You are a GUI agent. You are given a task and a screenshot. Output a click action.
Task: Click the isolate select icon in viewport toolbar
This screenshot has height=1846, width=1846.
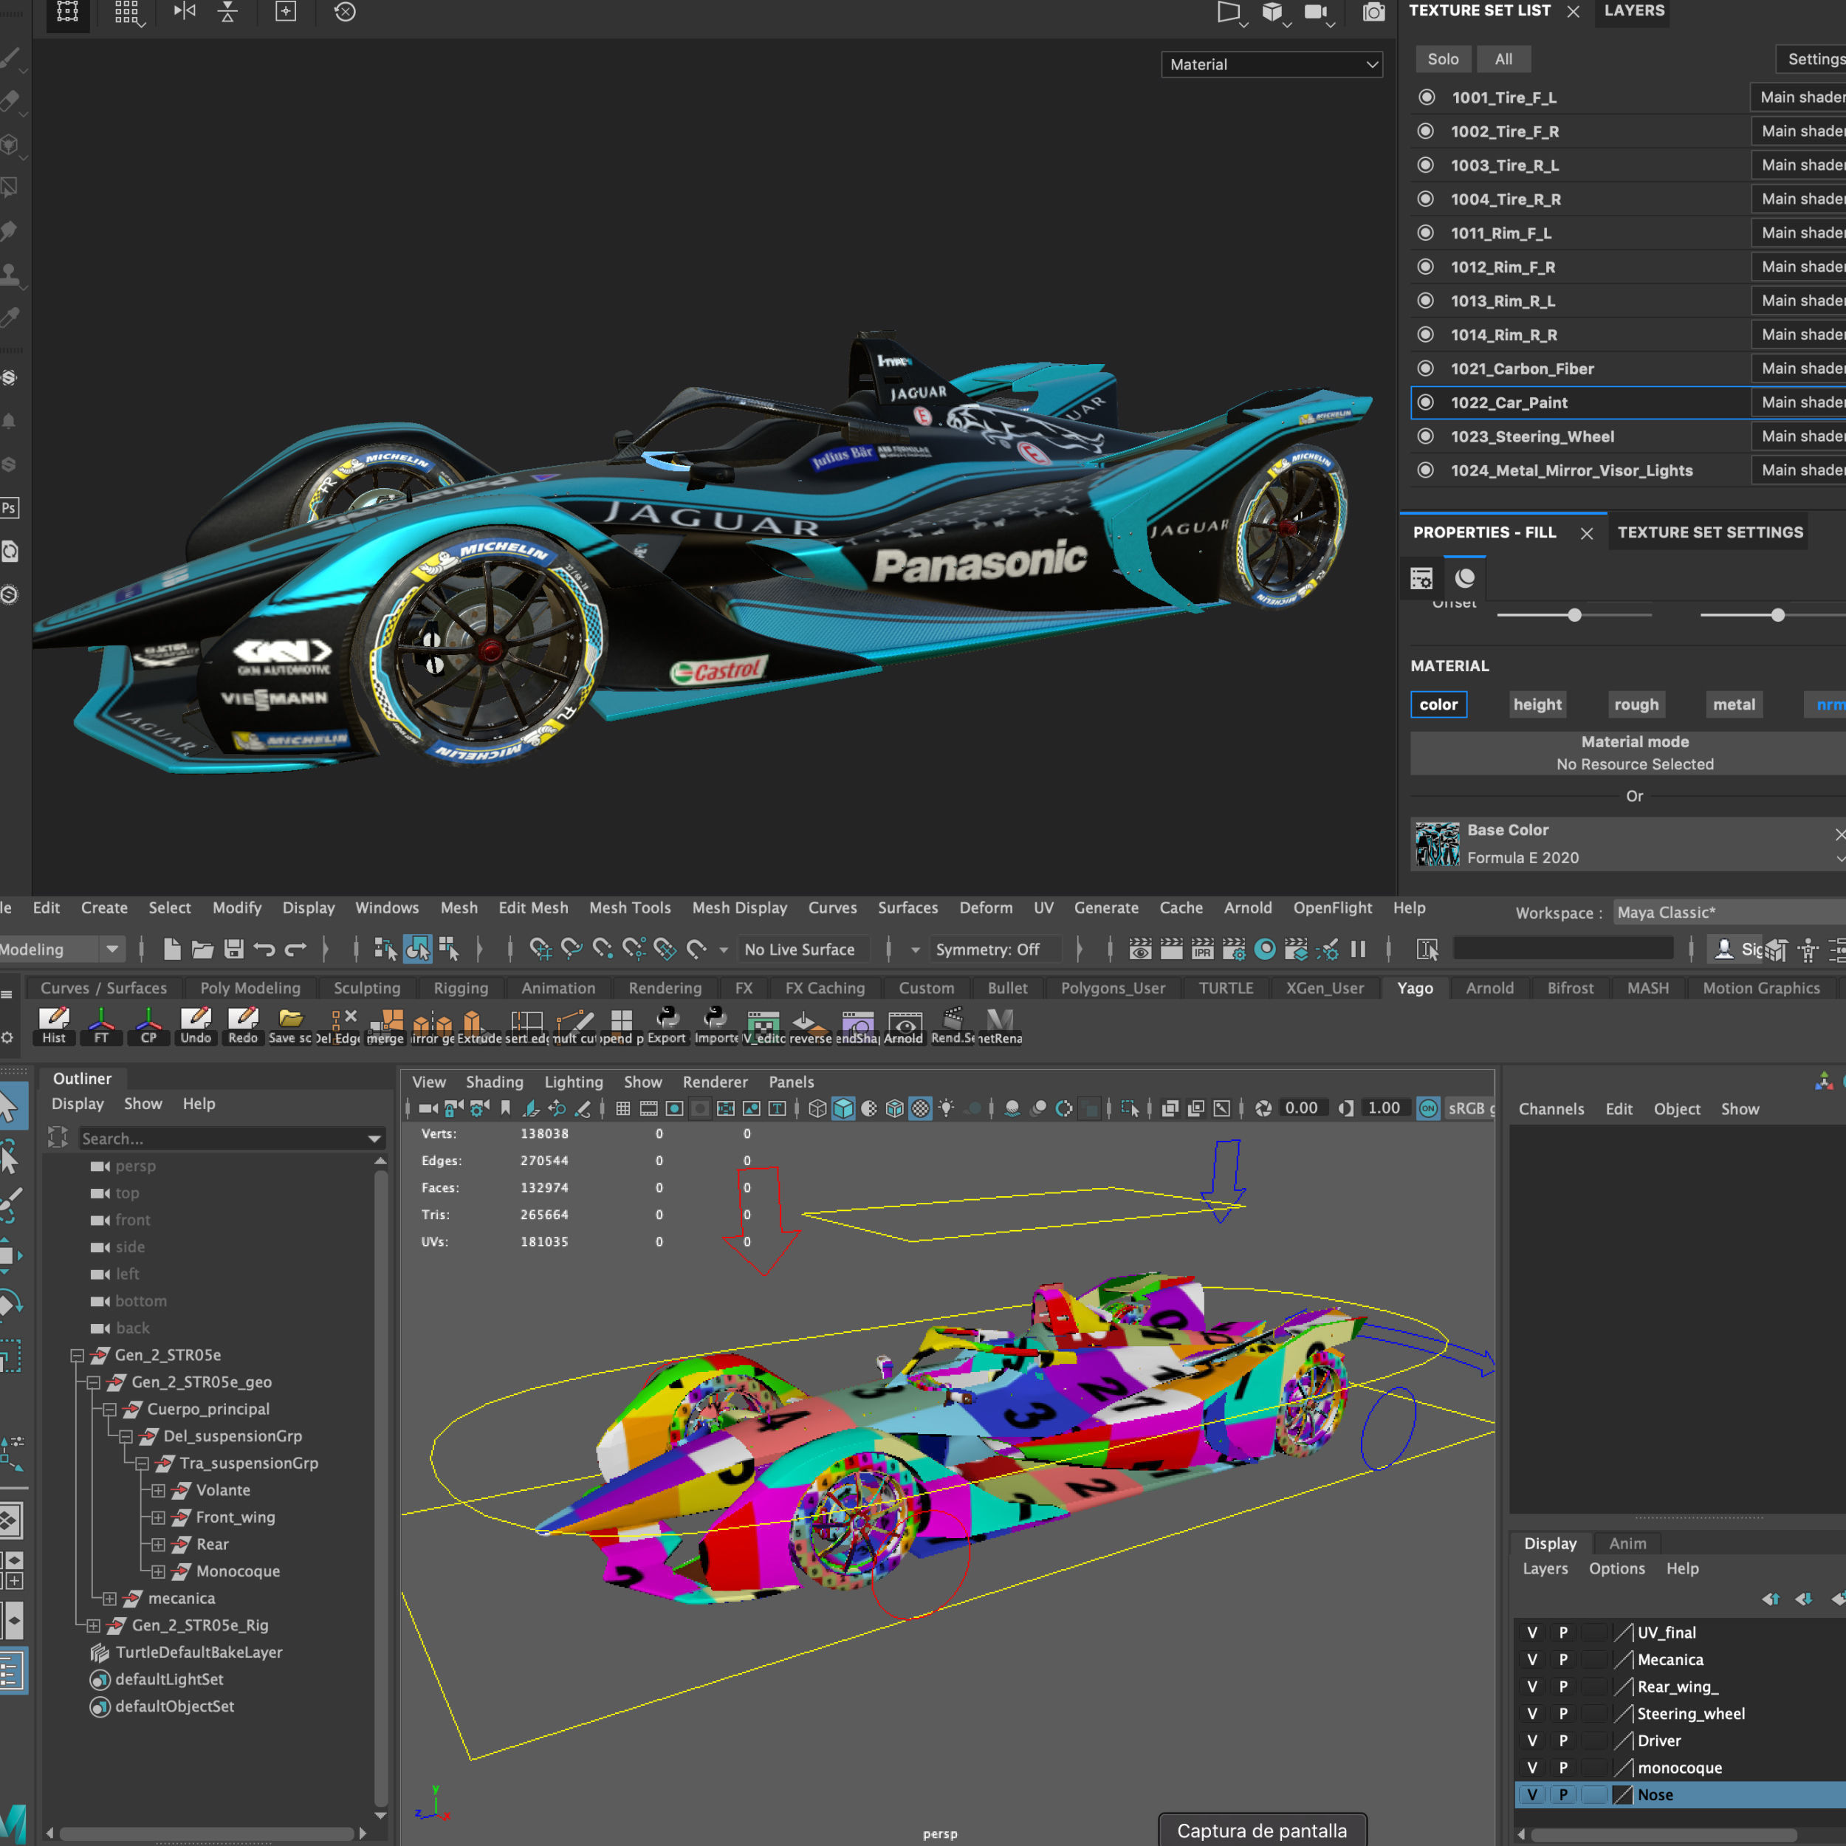pos(1130,1108)
